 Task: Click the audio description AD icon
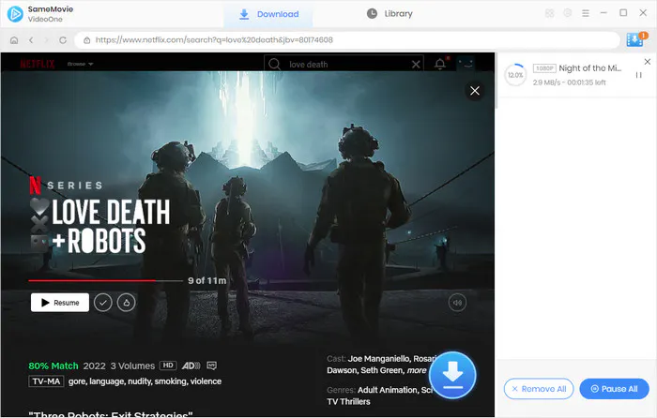click(191, 366)
